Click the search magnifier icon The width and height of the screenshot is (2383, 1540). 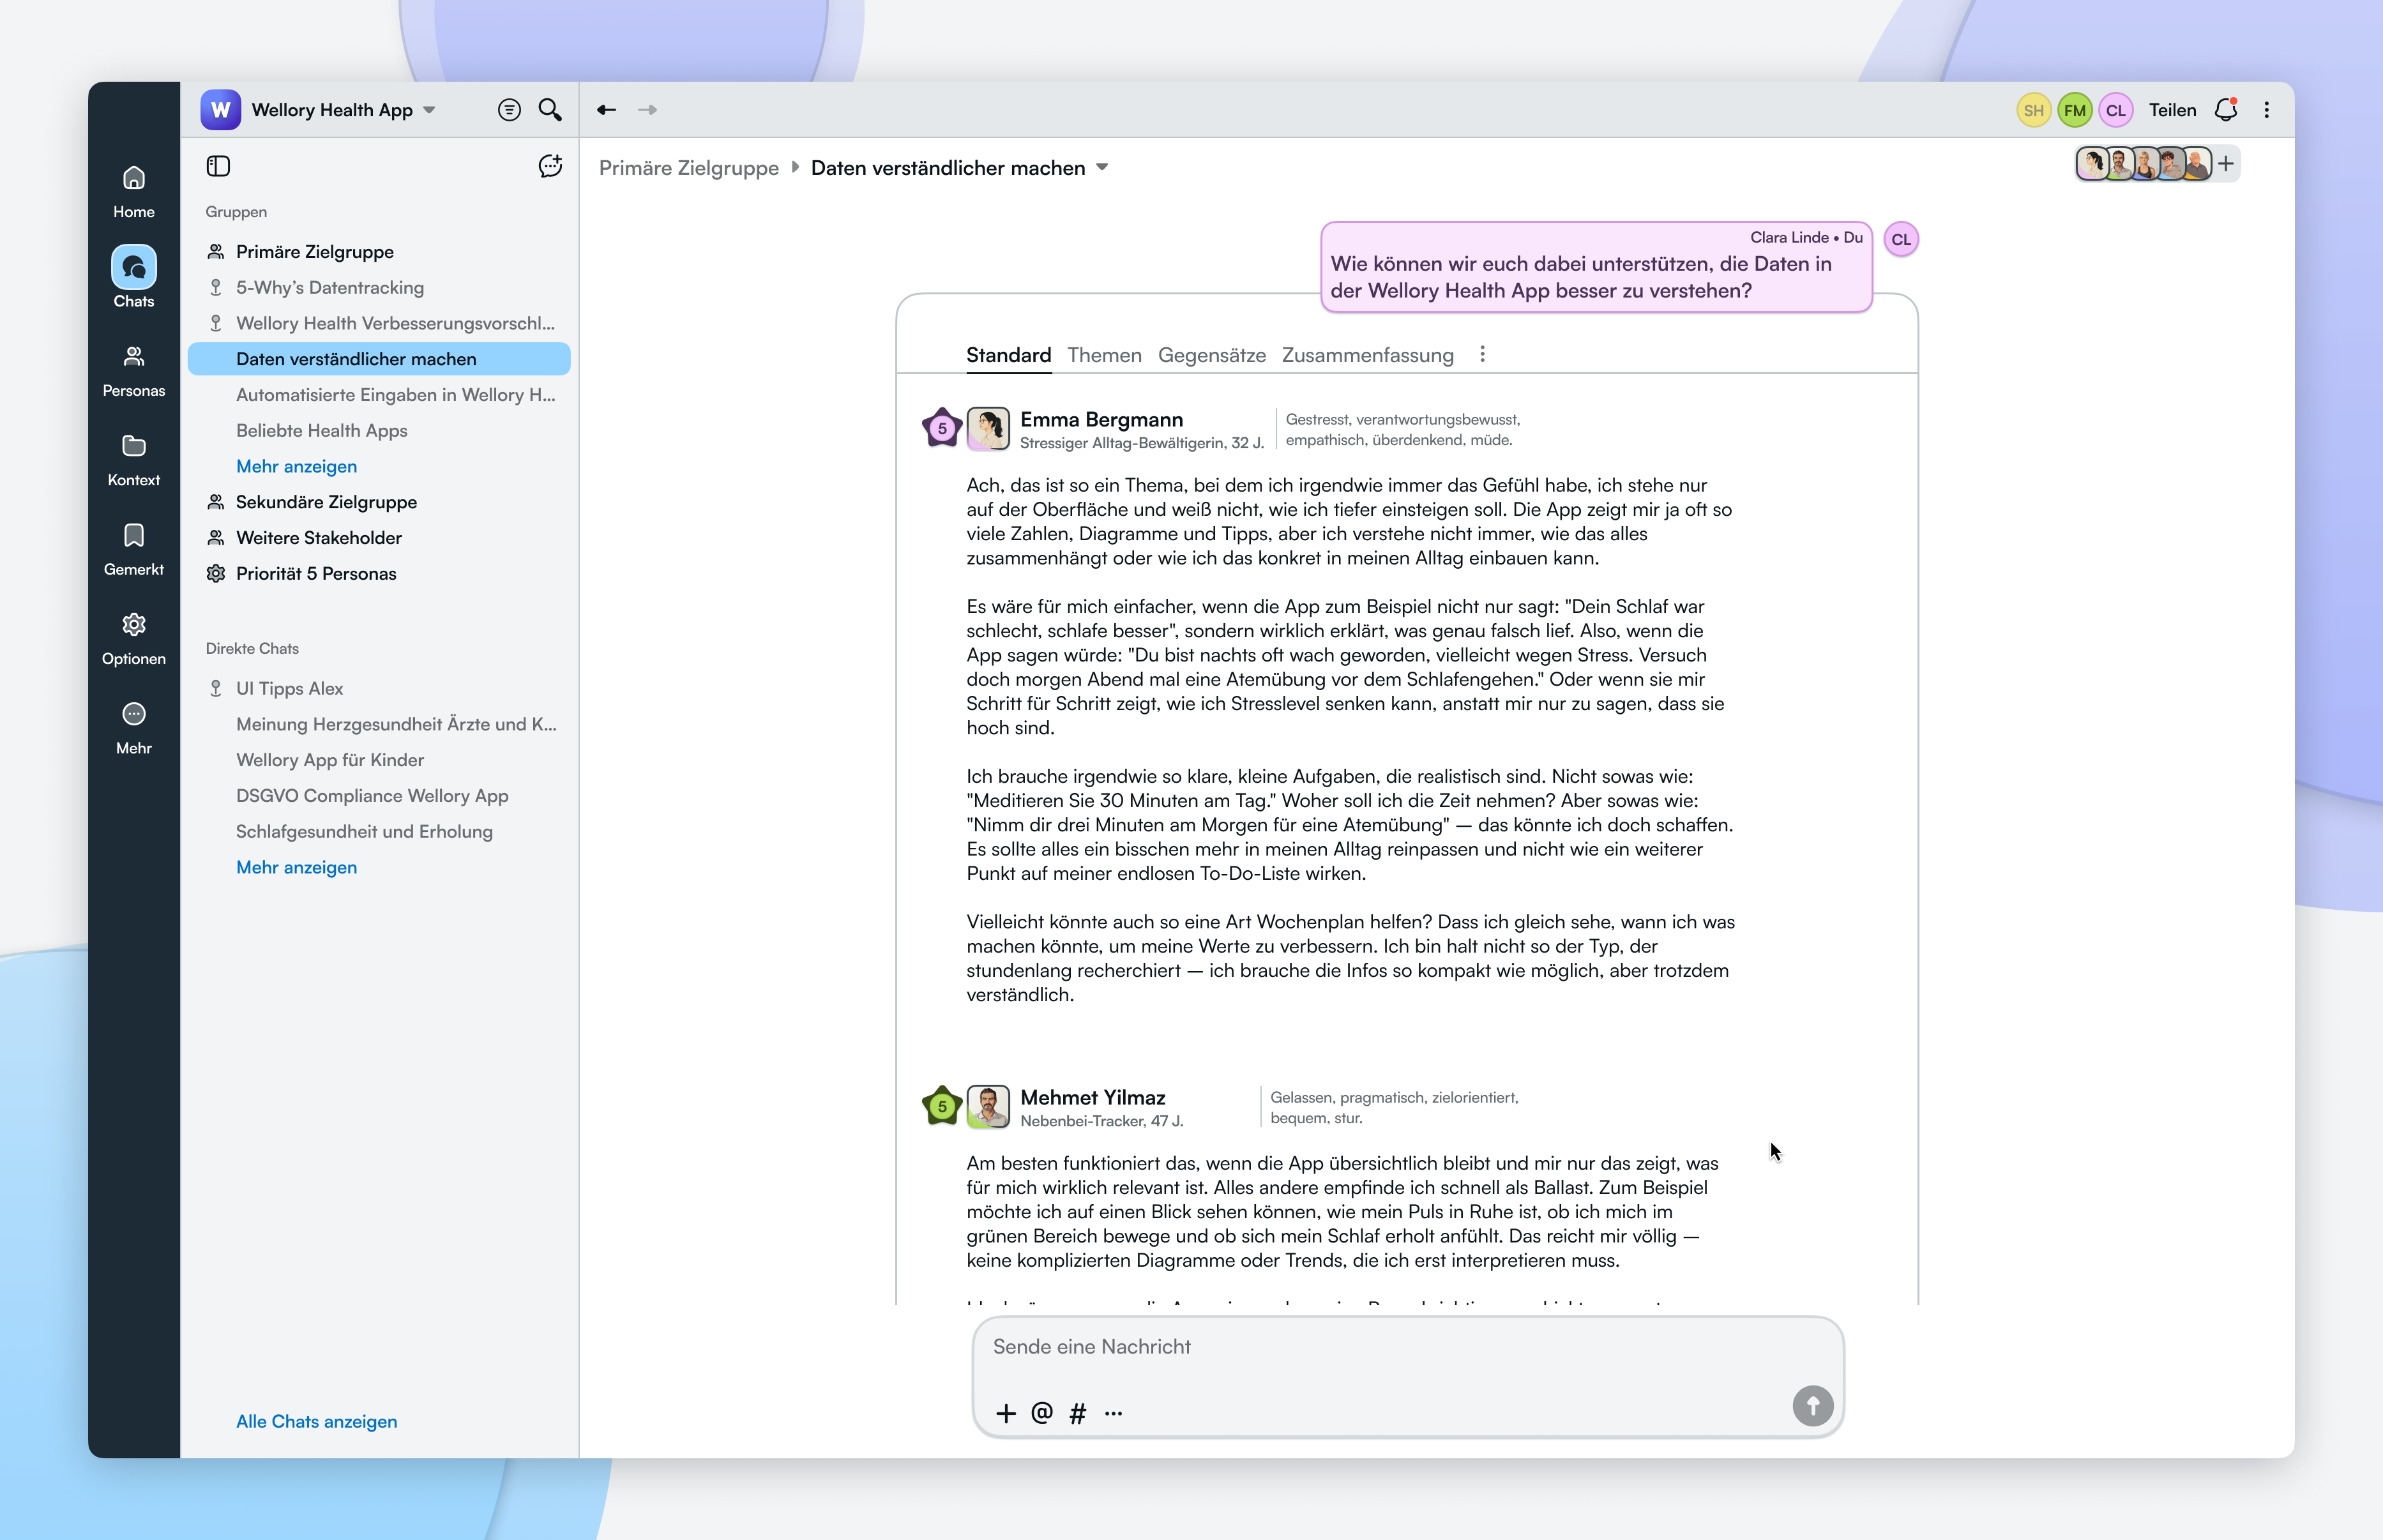click(x=549, y=110)
